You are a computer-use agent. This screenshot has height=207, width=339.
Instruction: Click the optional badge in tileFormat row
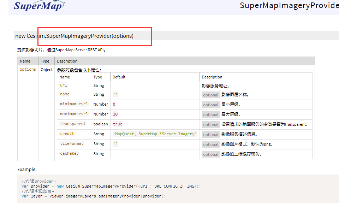click(x=211, y=144)
